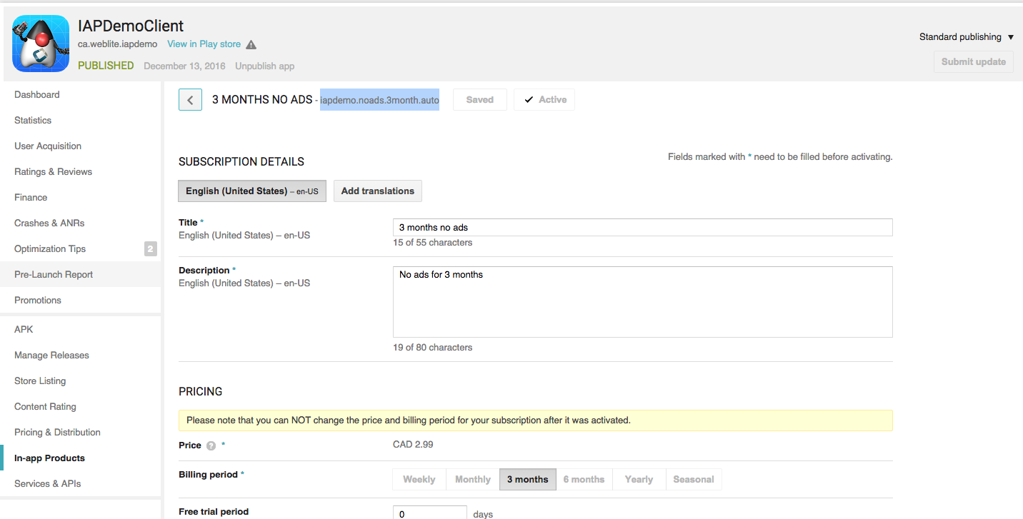1023x519 pixels.
Task: Open Ratings & Reviews
Action: coord(53,171)
